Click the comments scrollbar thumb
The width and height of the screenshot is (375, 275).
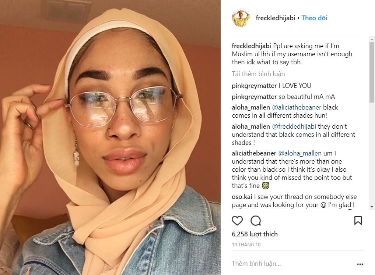point(372,72)
